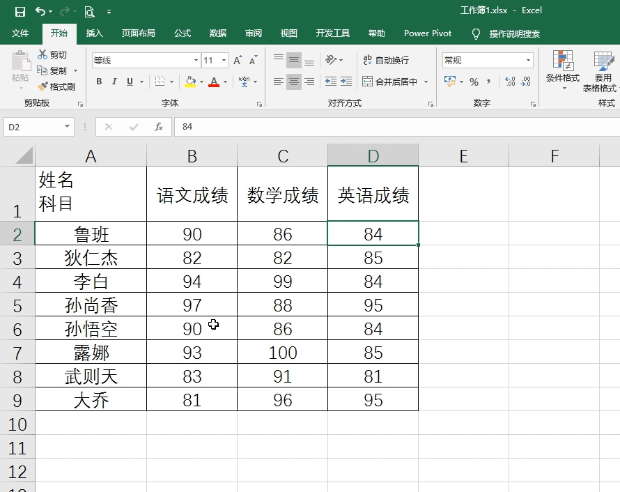Expand Merge & Center (合并后居中) options arrow
The width and height of the screenshot is (620, 492).
pyautogui.click(x=426, y=82)
